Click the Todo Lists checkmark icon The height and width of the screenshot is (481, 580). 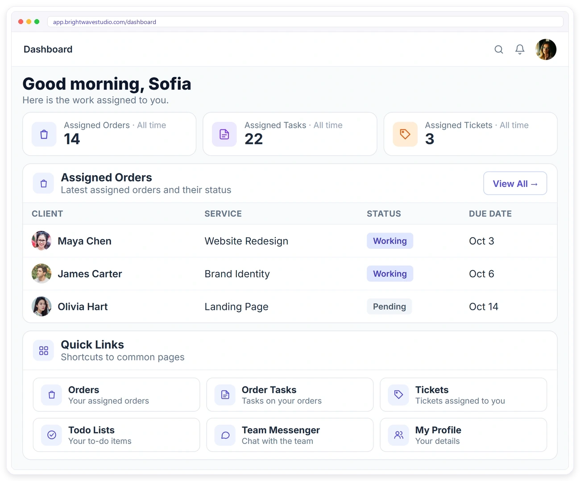(x=52, y=435)
